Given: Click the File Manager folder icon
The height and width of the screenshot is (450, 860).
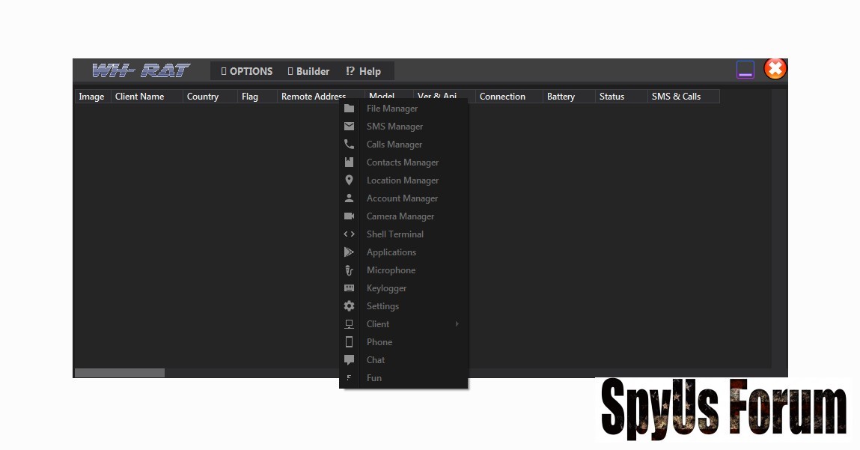Looking at the screenshot, I should point(349,109).
